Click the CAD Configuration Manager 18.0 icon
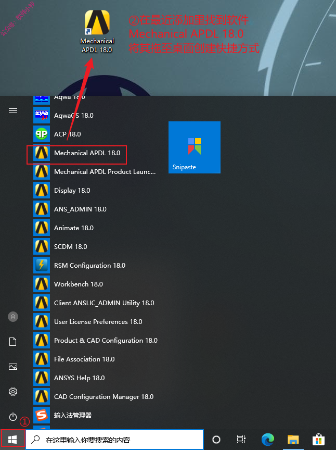Image resolution: width=336 pixels, height=450 pixels. click(42, 397)
